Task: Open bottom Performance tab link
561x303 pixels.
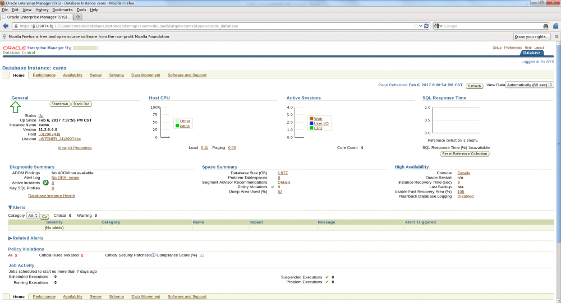Action: pyautogui.click(x=44, y=297)
